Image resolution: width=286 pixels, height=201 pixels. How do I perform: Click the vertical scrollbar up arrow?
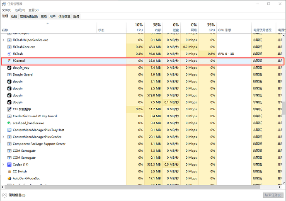tap(284, 36)
